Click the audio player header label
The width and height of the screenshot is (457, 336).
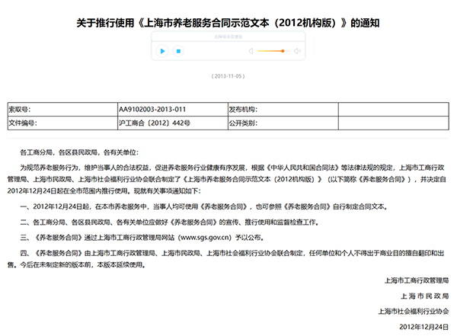228,37
